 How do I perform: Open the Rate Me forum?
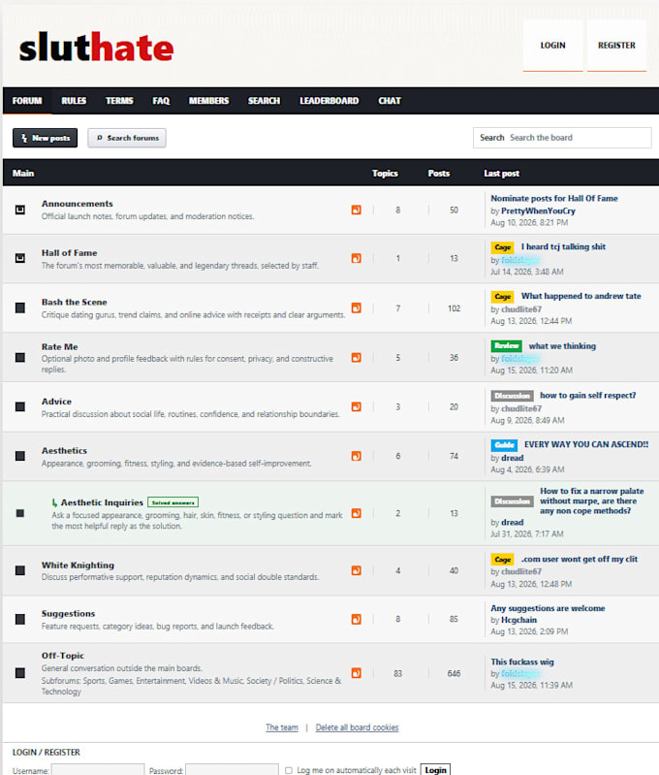tap(59, 347)
